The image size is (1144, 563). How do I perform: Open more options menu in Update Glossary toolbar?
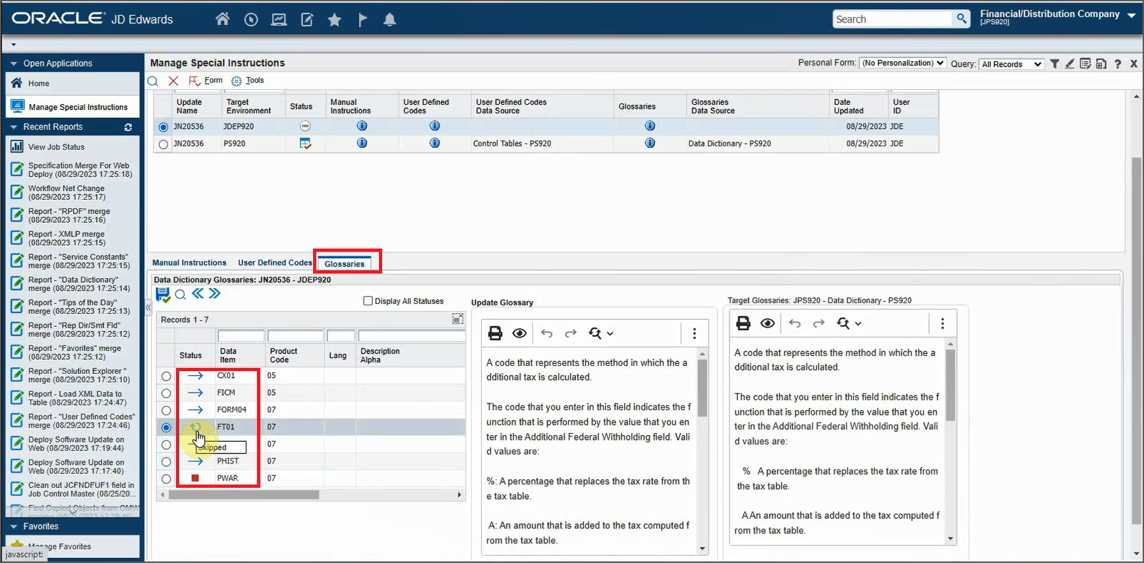(694, 333)
